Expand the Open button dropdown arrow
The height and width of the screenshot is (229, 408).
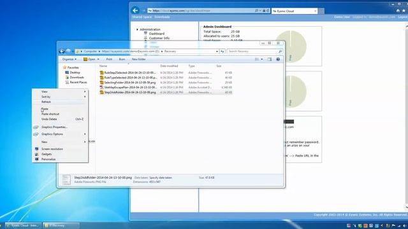click(98, 59)
